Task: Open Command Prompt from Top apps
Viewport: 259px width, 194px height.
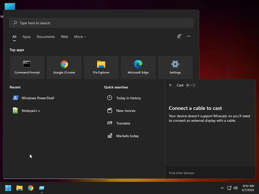Action: (27, 67)
